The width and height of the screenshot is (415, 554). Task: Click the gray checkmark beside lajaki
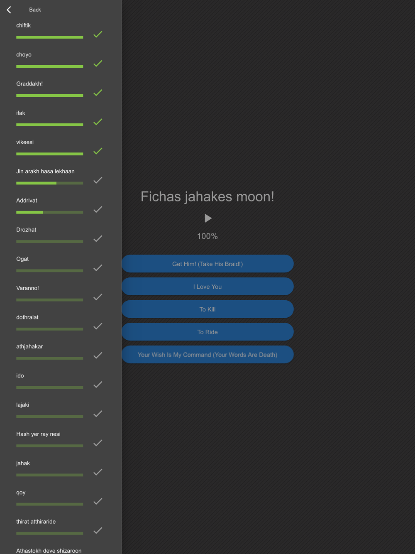click(98, 414)
